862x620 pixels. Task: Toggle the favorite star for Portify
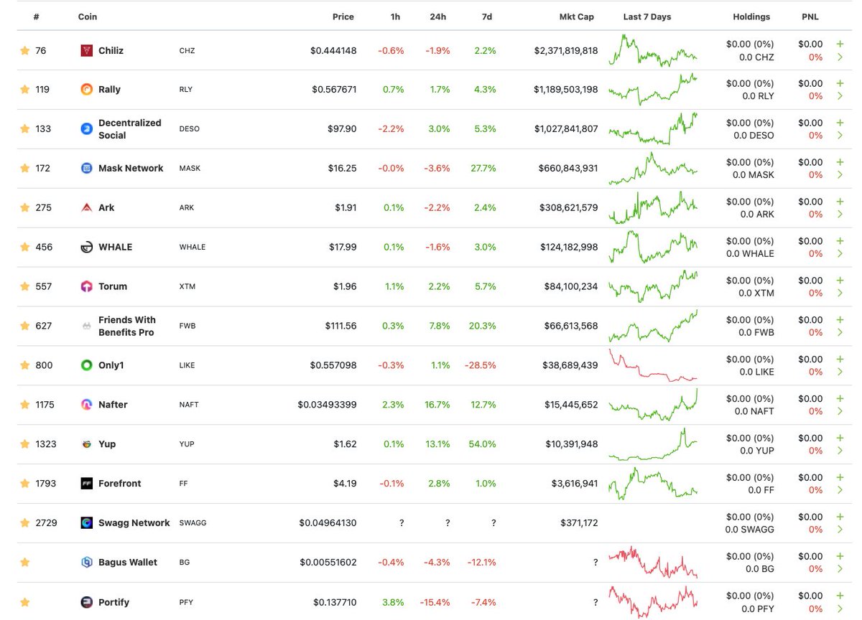tap(25, 602)
